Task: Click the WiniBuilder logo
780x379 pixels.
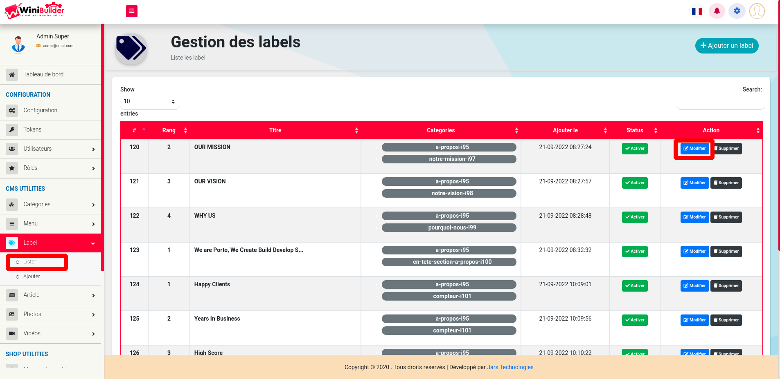Action: (34, 11)
